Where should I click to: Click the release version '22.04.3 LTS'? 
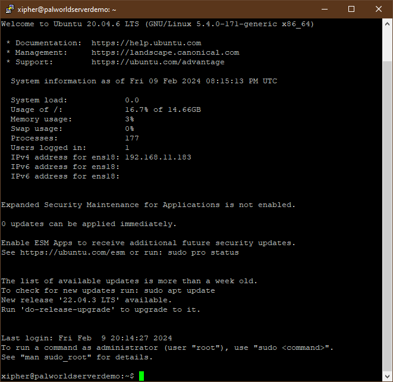click(89, 300)
